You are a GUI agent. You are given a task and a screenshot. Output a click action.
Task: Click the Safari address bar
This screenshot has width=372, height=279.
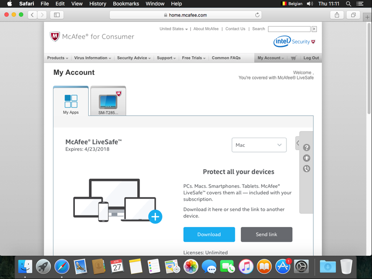pyautogui.click(x=186, y=15)
